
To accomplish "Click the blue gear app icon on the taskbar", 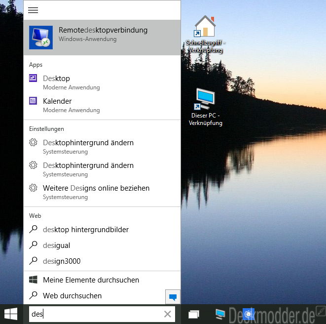I will point(249,314).
